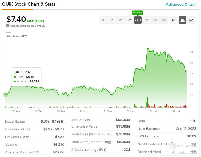Screen dimensions: 201x157
Task: Click the $0.11 (1.51%) price change
Action: point(35,21)
